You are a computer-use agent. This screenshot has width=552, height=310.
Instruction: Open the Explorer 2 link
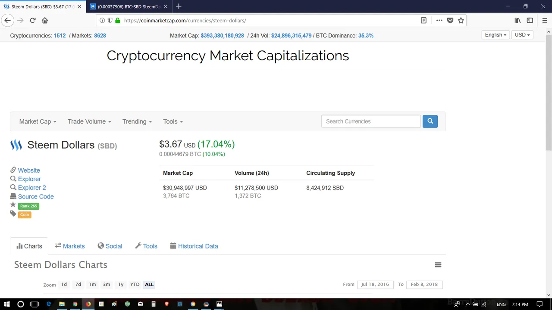(32, 188)
